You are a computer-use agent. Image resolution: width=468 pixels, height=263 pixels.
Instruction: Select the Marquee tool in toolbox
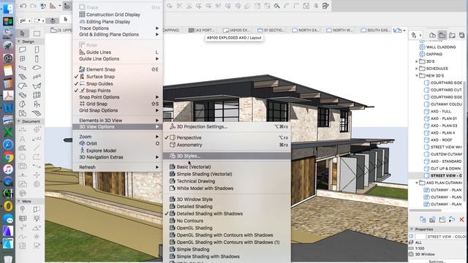click(37, 34)
